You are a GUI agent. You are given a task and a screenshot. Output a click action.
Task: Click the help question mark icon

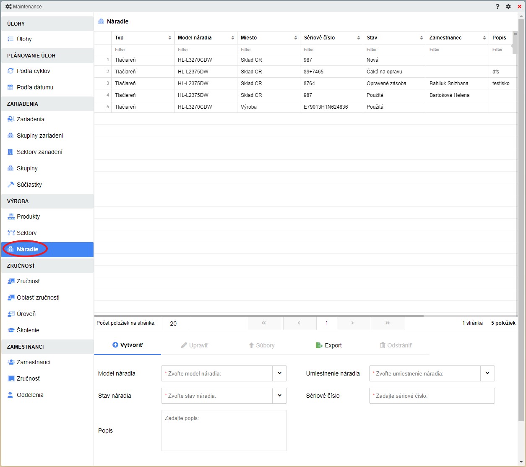(497, 7)
